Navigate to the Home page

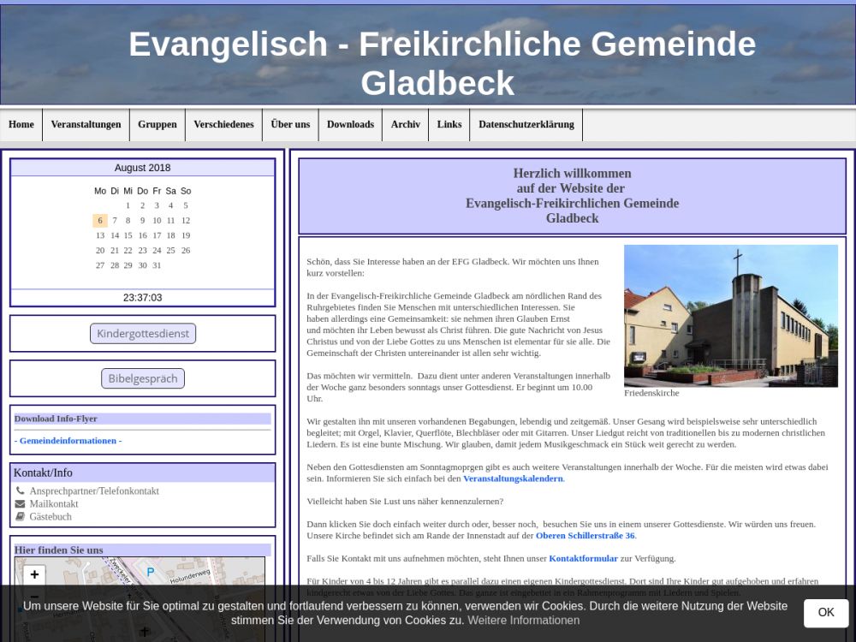[x=21, y=125]
